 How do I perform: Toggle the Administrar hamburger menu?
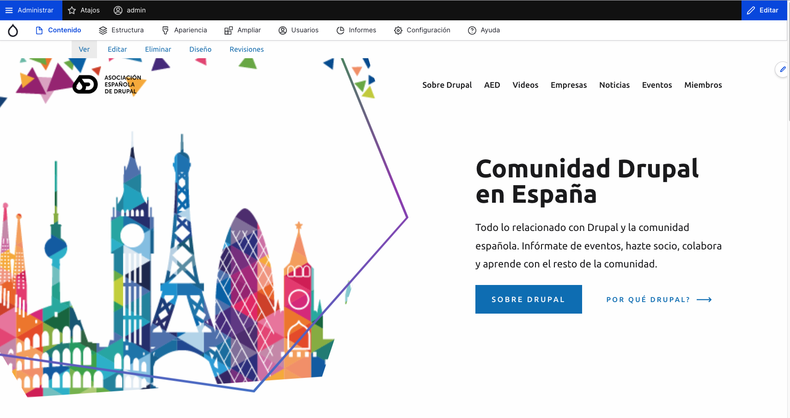tap(31, 10)
